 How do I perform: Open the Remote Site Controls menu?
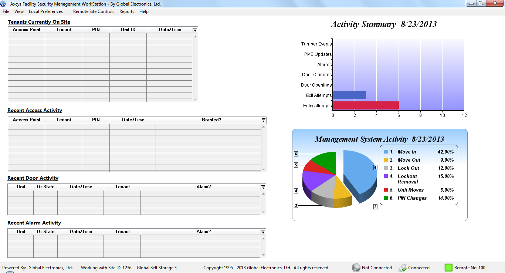(94, 11)
